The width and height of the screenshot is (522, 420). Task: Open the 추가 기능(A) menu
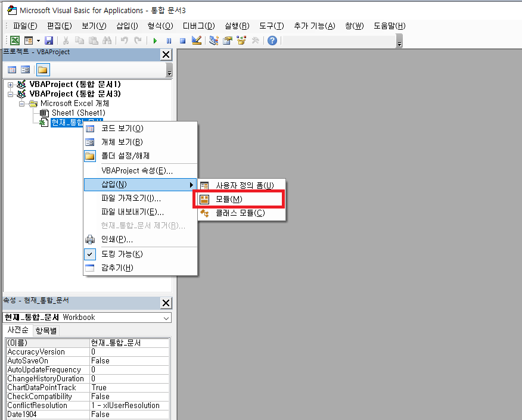315,26
